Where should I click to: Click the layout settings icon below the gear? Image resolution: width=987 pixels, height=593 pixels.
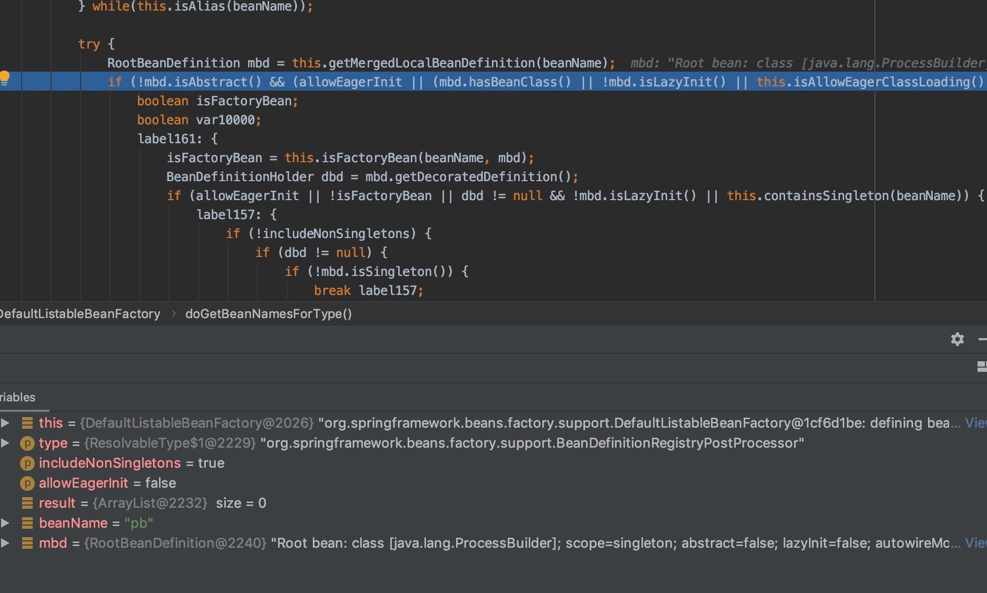(981, 367)
